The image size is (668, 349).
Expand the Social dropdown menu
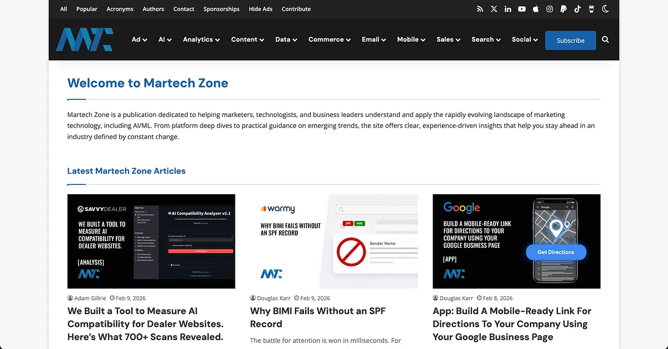coord(525,40)
